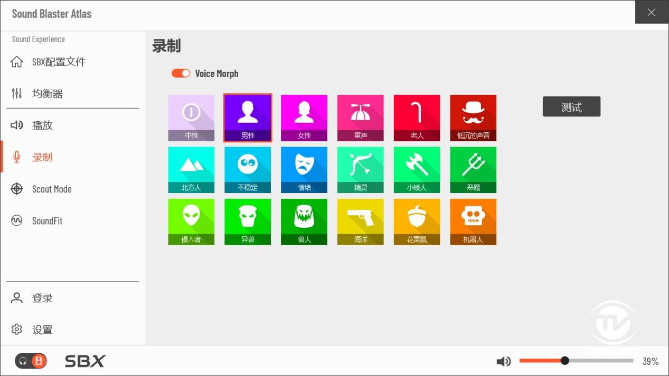Screen dimensions: 669x376
Task: Pick the 海洋 pistol voice tile
Action: (x=361, y=222)
